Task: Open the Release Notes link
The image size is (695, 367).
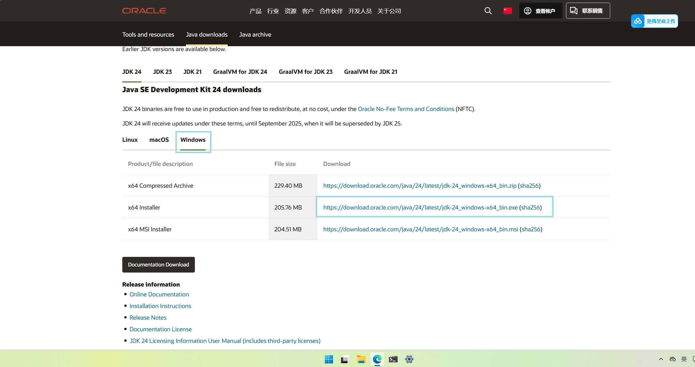Action: (x=148, y=317)
